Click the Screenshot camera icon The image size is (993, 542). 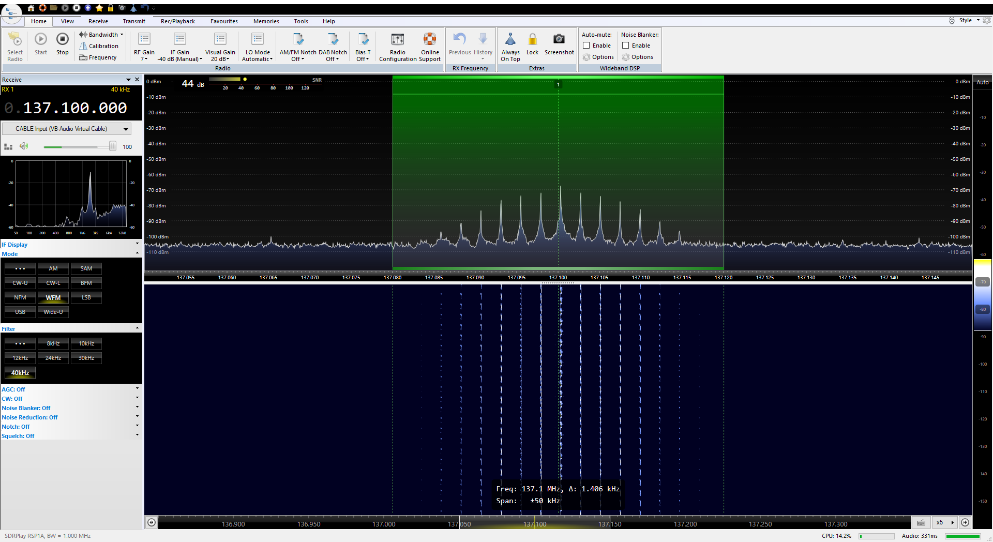(559, 39)
